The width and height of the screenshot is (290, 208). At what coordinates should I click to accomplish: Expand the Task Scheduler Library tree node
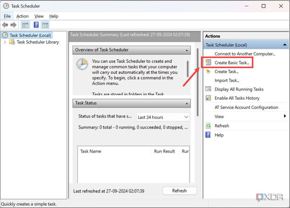5,42
